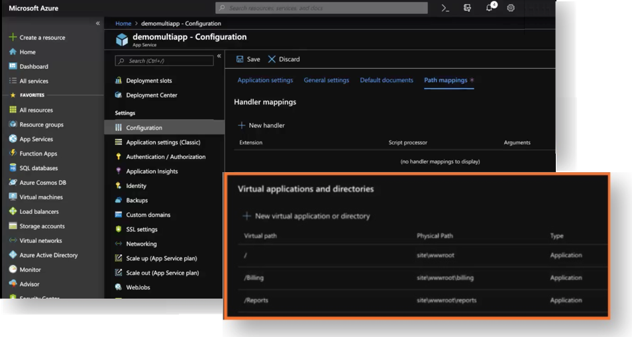The height and width of the screenshot is (337, 632).
Task: Click site\wwwroot\reports physical path cell
Action: coord(447,301)
